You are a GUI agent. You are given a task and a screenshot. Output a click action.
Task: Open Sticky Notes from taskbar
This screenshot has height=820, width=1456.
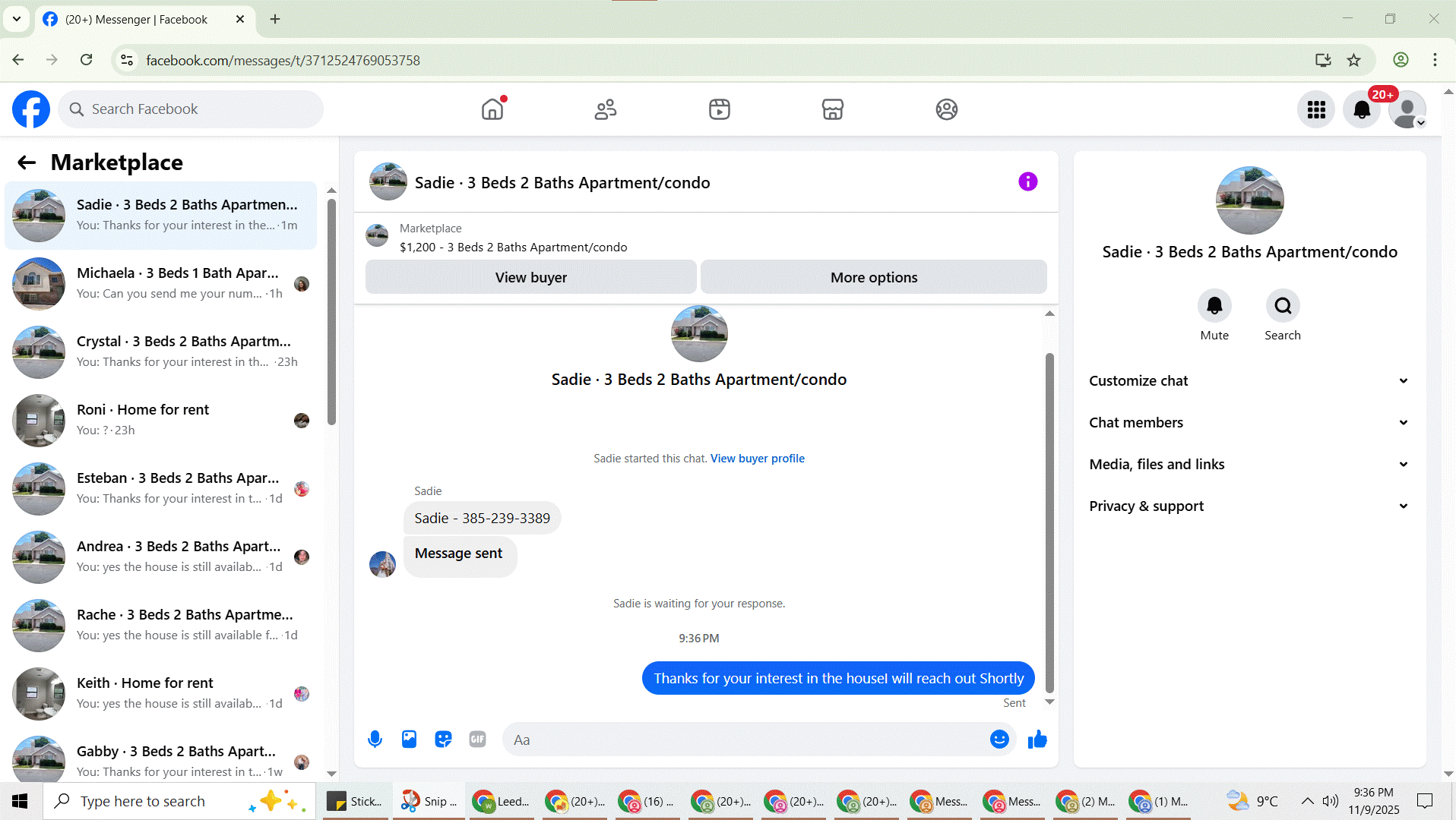tap(354, 801)
